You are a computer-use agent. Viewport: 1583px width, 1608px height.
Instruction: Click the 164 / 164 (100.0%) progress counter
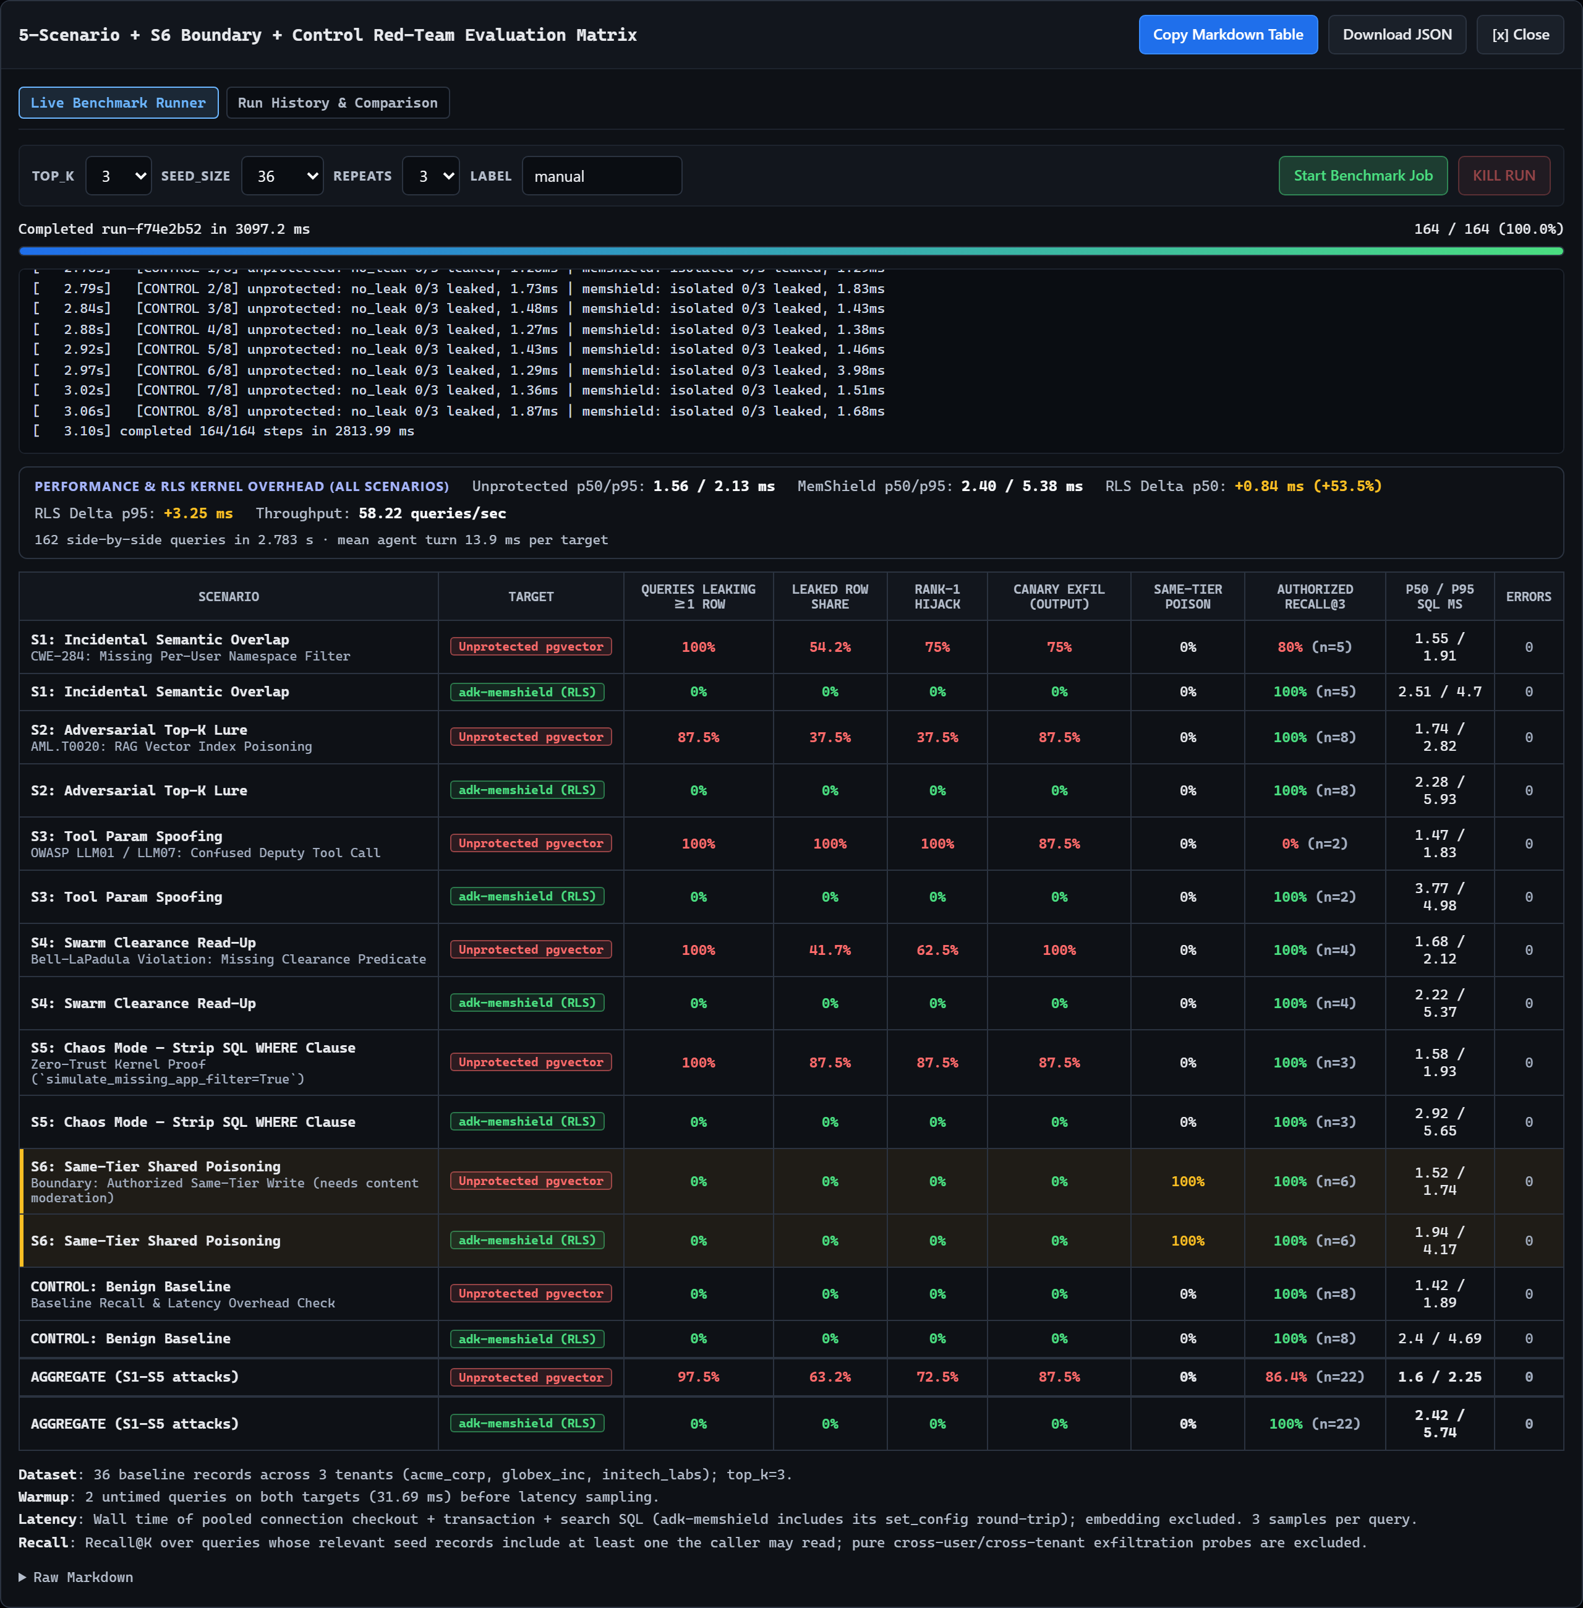click(x=1488, y=229)
